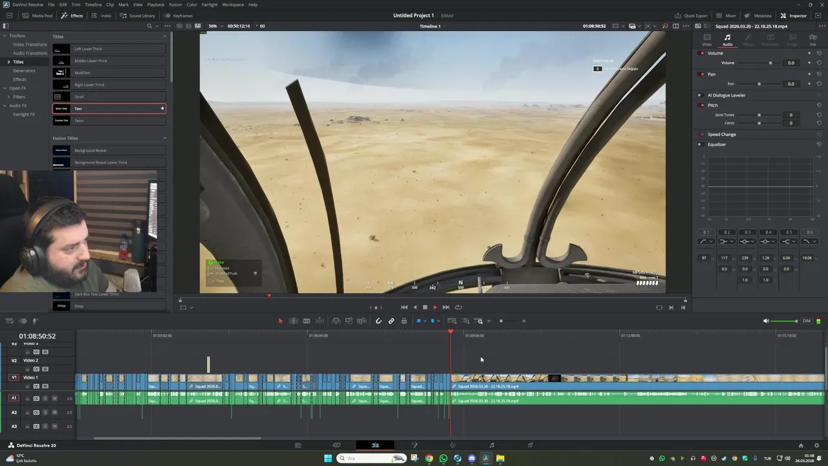Go to home project manager icon
This screenshot has width=828, height=466.
click(x=801, y=445)
